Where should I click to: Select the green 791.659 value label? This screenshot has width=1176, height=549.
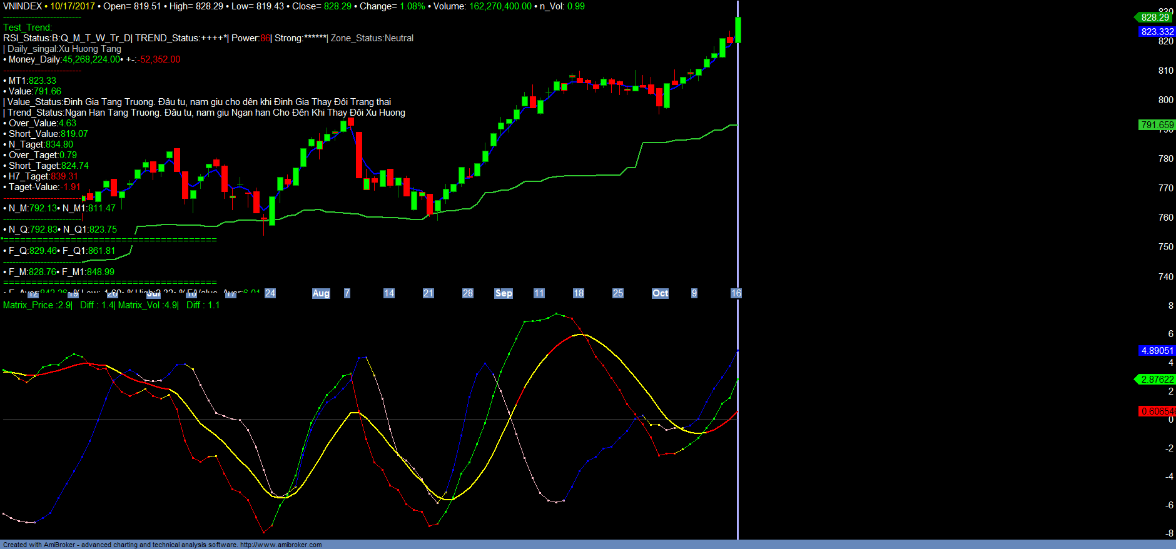coord(1157,125)
